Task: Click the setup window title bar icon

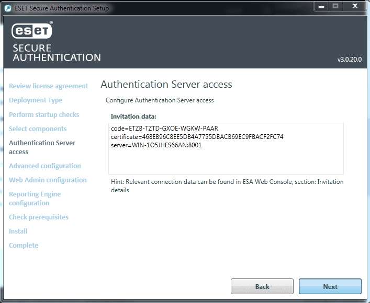Action: coord(7,8)
